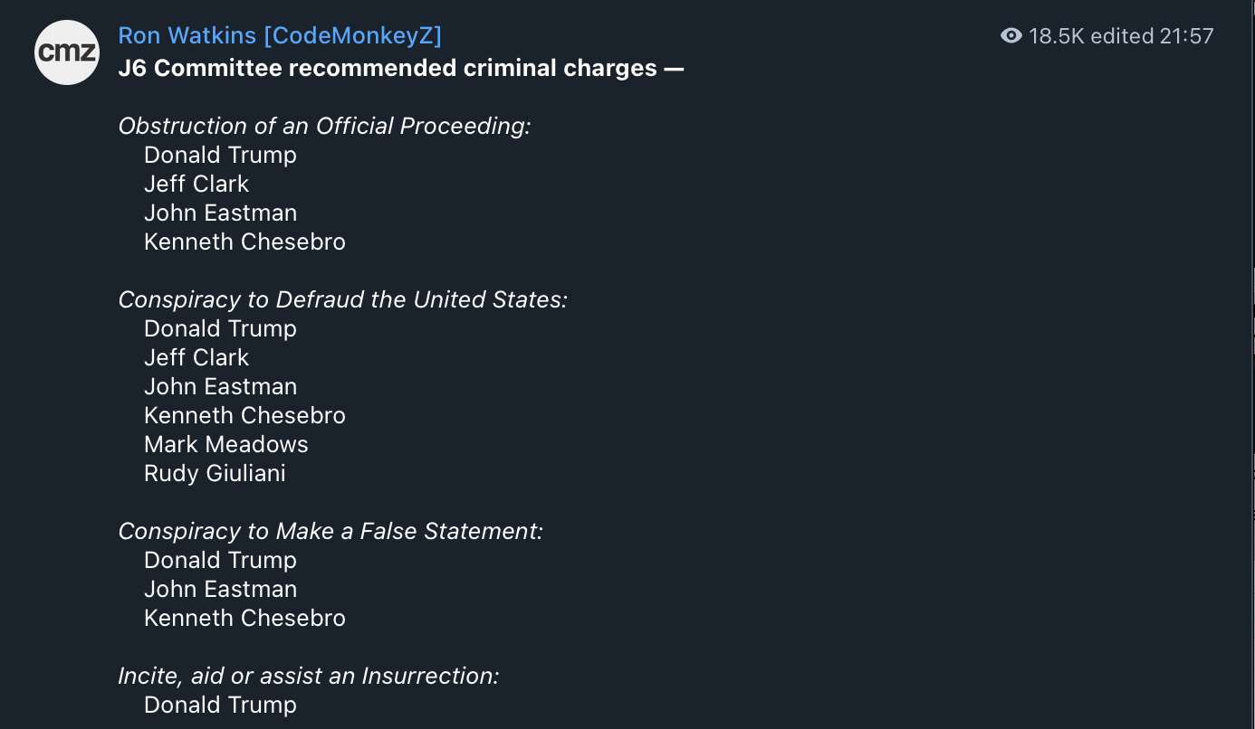The height and width of the screenshot is (729, 1255).
Task: Click John Eastman under False Statement heading
Action: click(x=220, y=589)
